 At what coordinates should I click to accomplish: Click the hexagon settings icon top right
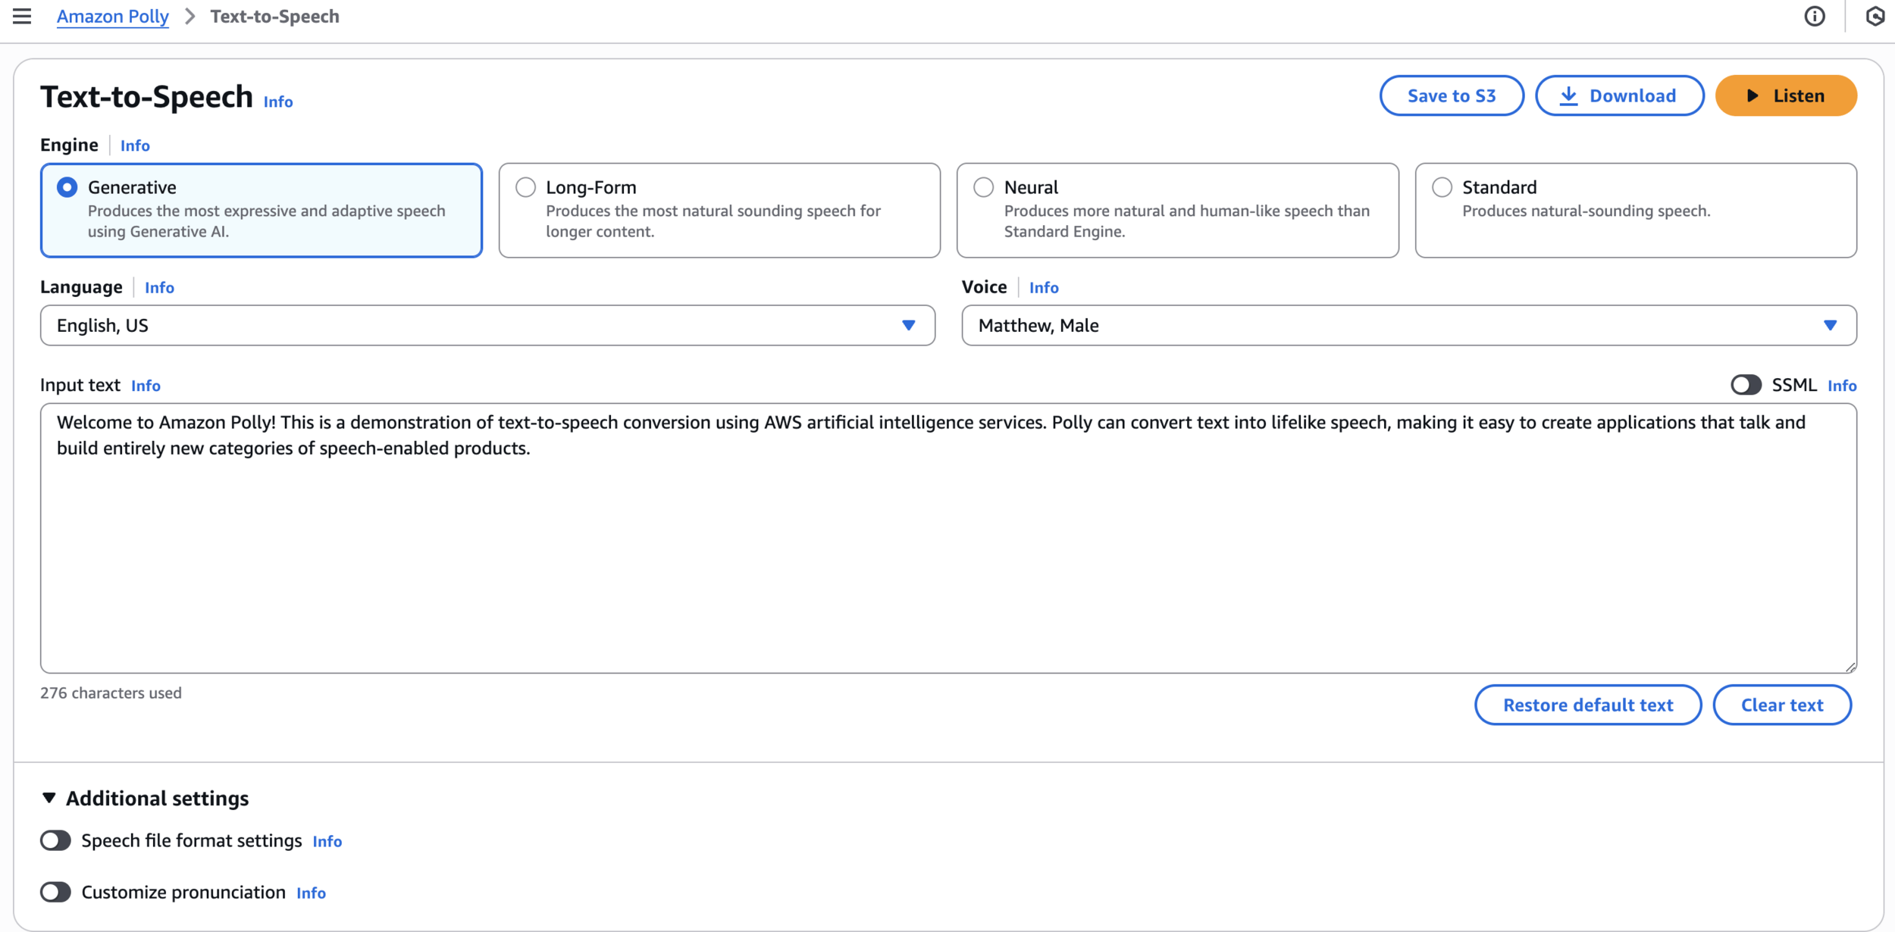click(1875, 16)
